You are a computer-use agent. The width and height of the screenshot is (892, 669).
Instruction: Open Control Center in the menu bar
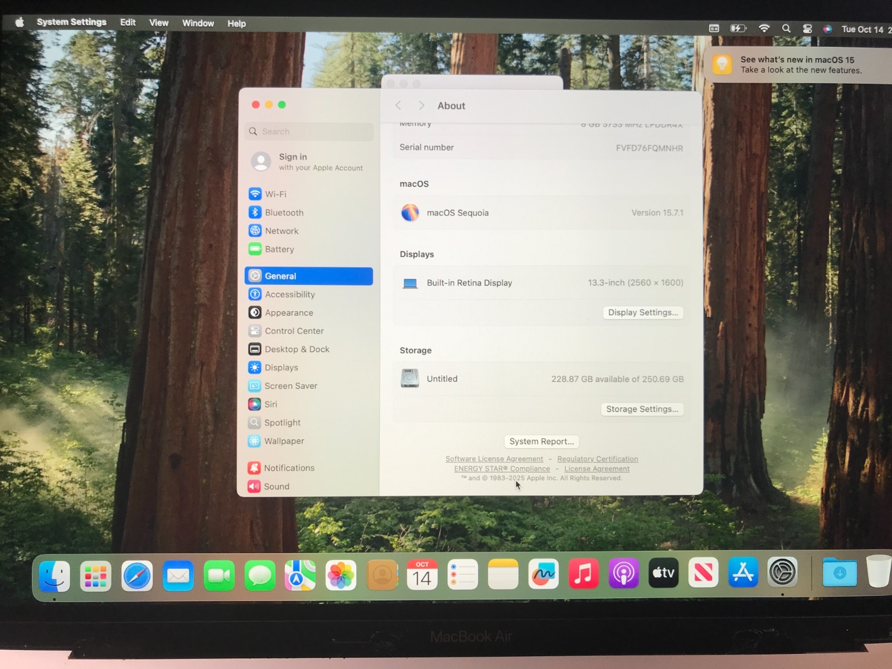point(807,29)
